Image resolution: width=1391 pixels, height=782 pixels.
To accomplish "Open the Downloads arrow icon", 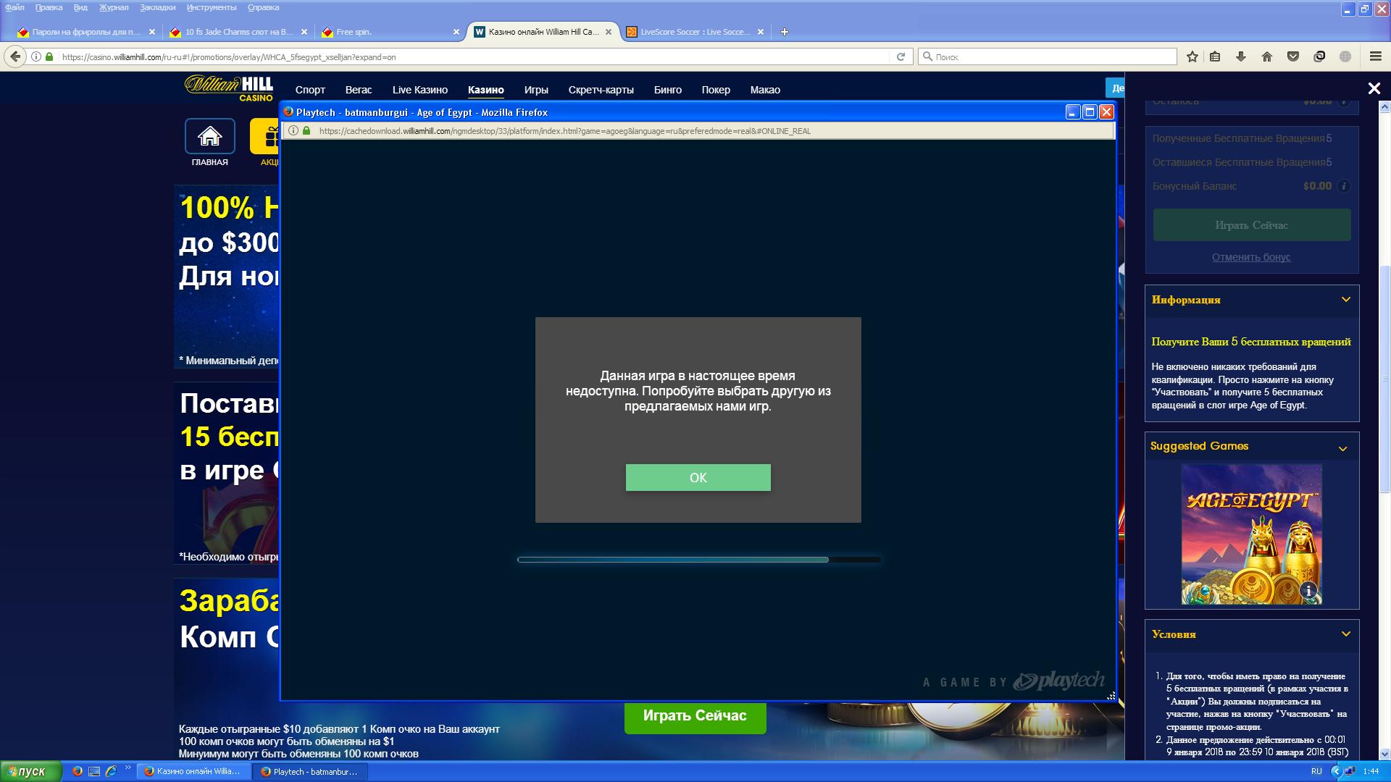I will [x=1241, y=56].
